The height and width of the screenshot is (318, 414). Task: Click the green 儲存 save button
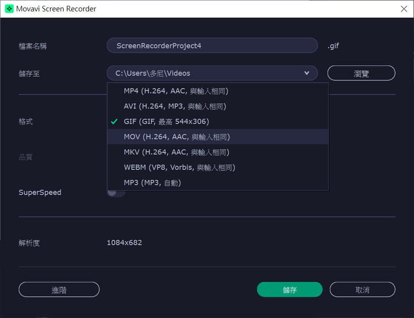tap(290, 290)
